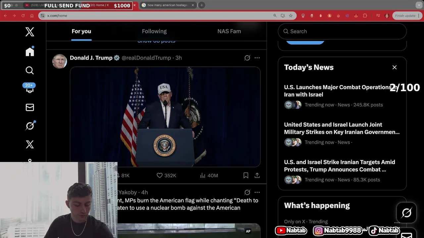Open more options on Yakoby post
This screenshot has width=424, height=238.
[x=257, y=192]
